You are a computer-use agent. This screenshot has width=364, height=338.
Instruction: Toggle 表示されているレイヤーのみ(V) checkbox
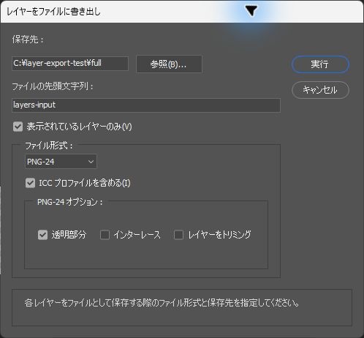coord(18,127)
